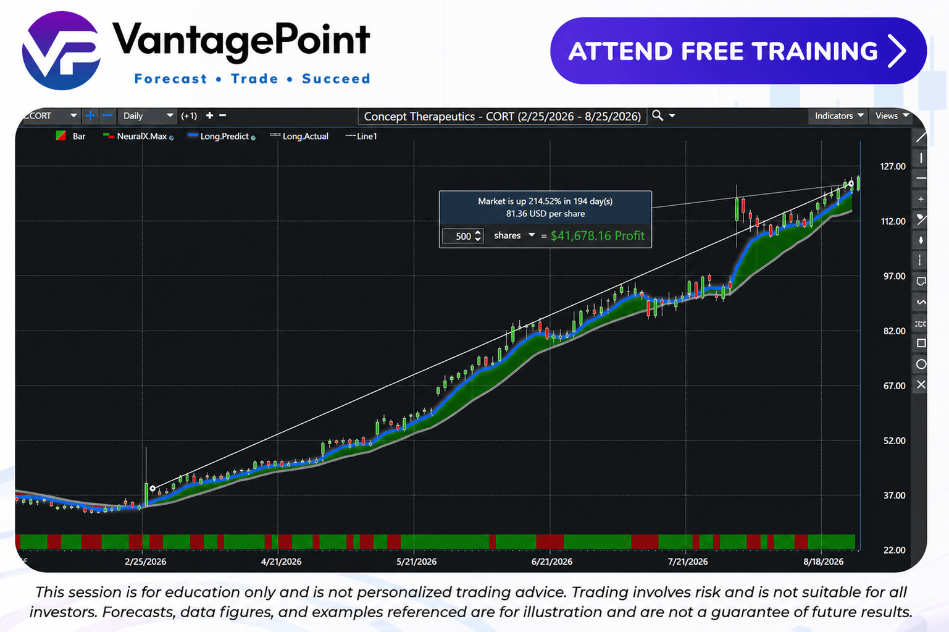
Task: Open the Views menu
Action: (892, 116)
